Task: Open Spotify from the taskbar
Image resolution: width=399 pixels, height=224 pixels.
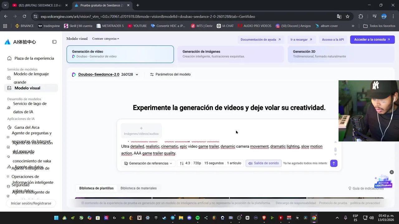Action: [198, 218]
